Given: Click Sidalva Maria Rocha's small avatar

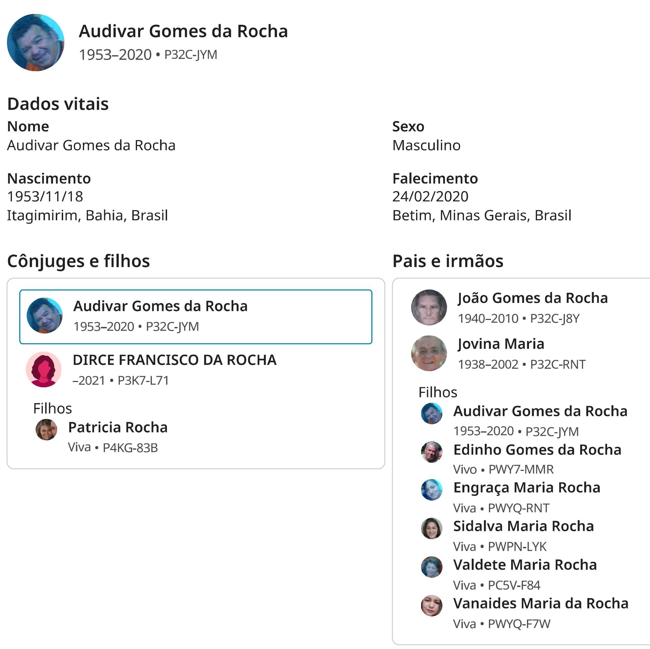Looking at the screenshot, I should click(432, 528).
